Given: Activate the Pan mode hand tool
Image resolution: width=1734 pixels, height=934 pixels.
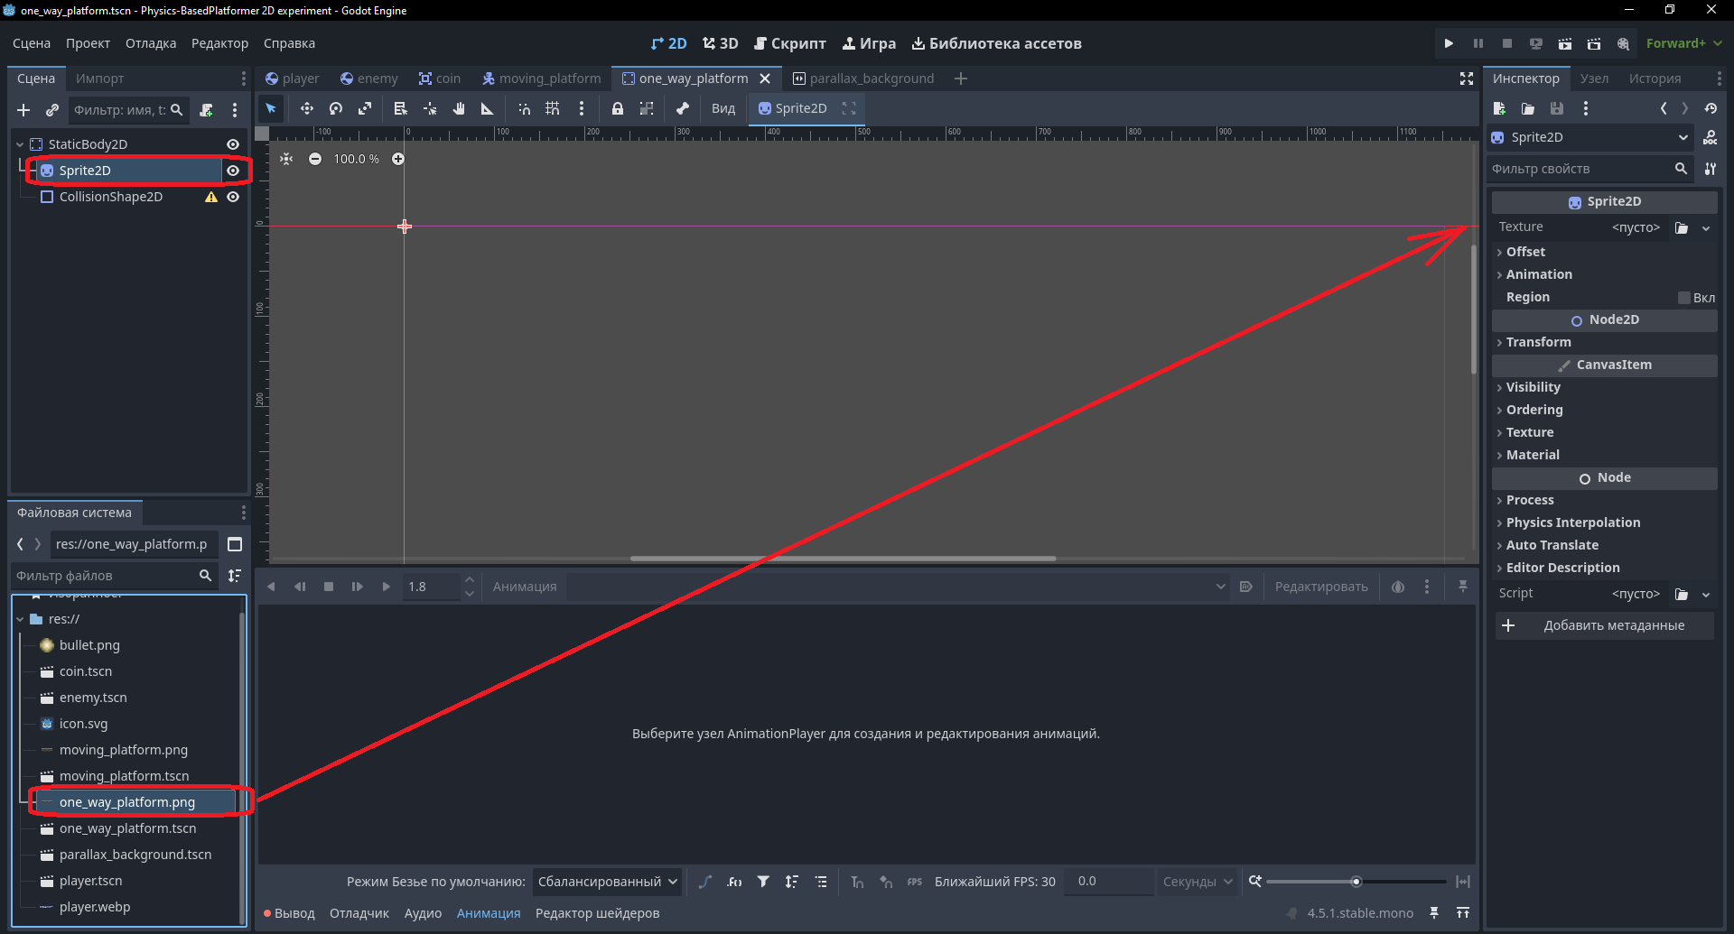Looking at the screenshot, I should click(459, 108).
